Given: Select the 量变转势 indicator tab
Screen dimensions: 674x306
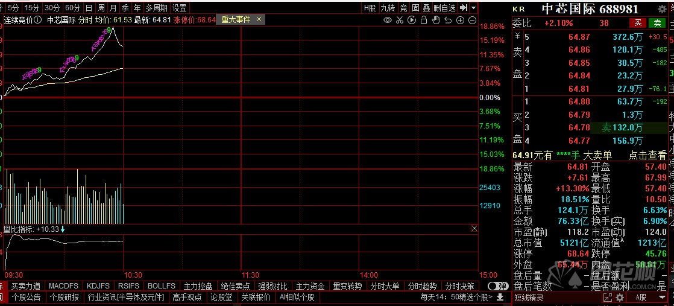Looking at the screenshot, I should click(347, 285).
